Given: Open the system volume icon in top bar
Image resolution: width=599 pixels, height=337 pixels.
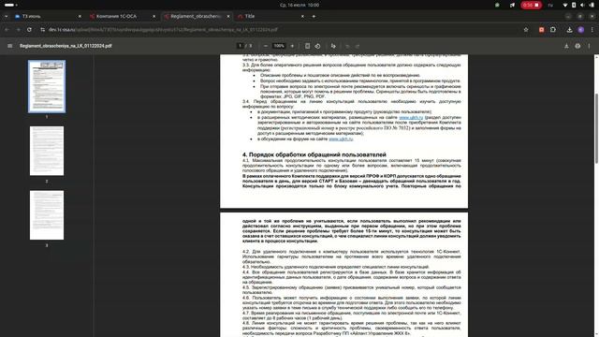Looking at the screenshot, I should (x=582, y=5).
